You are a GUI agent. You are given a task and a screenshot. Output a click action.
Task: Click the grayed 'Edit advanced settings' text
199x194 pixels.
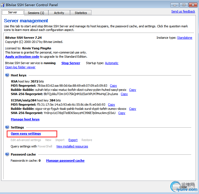click(26, 140)
